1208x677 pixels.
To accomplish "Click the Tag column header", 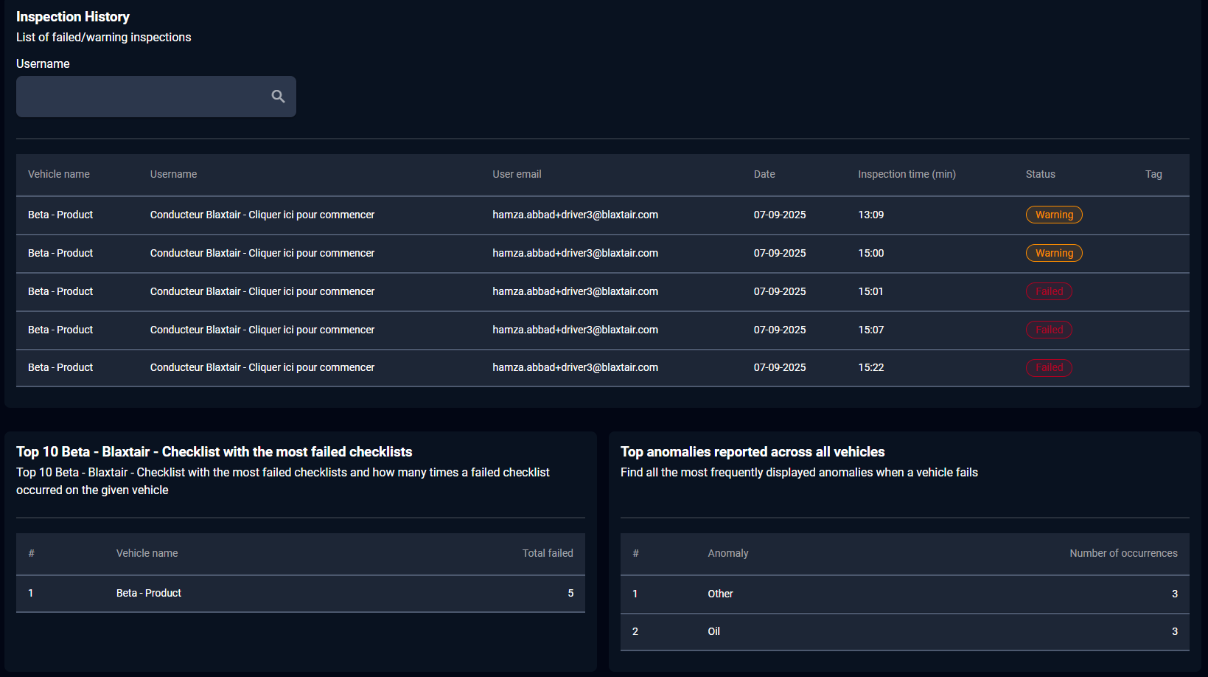I will pyautogui.click(x=1153, y=175).
